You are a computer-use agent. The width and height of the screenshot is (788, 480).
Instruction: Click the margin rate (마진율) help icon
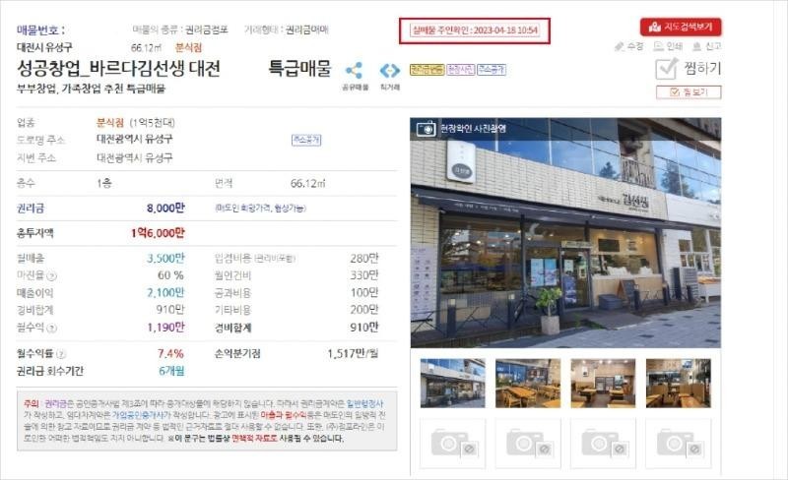point(52,276)
